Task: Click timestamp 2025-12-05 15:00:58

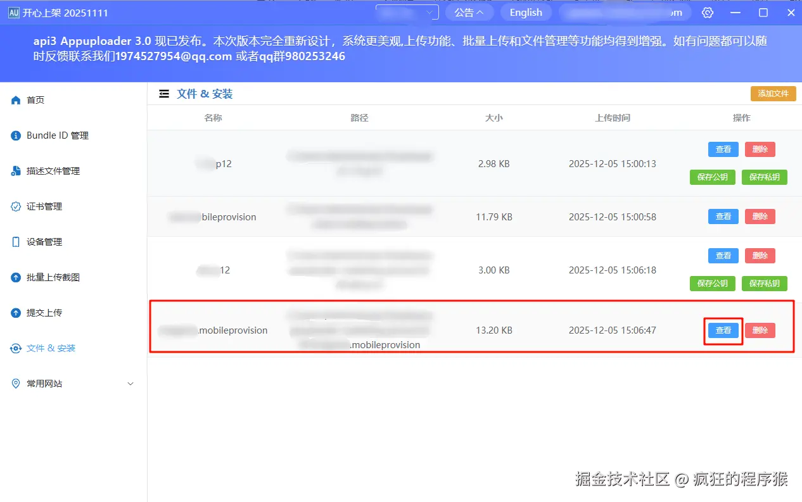Action: 613,216
